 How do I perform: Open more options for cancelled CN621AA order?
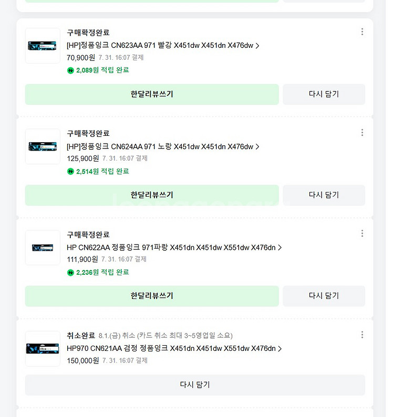[x=362, y=335]
